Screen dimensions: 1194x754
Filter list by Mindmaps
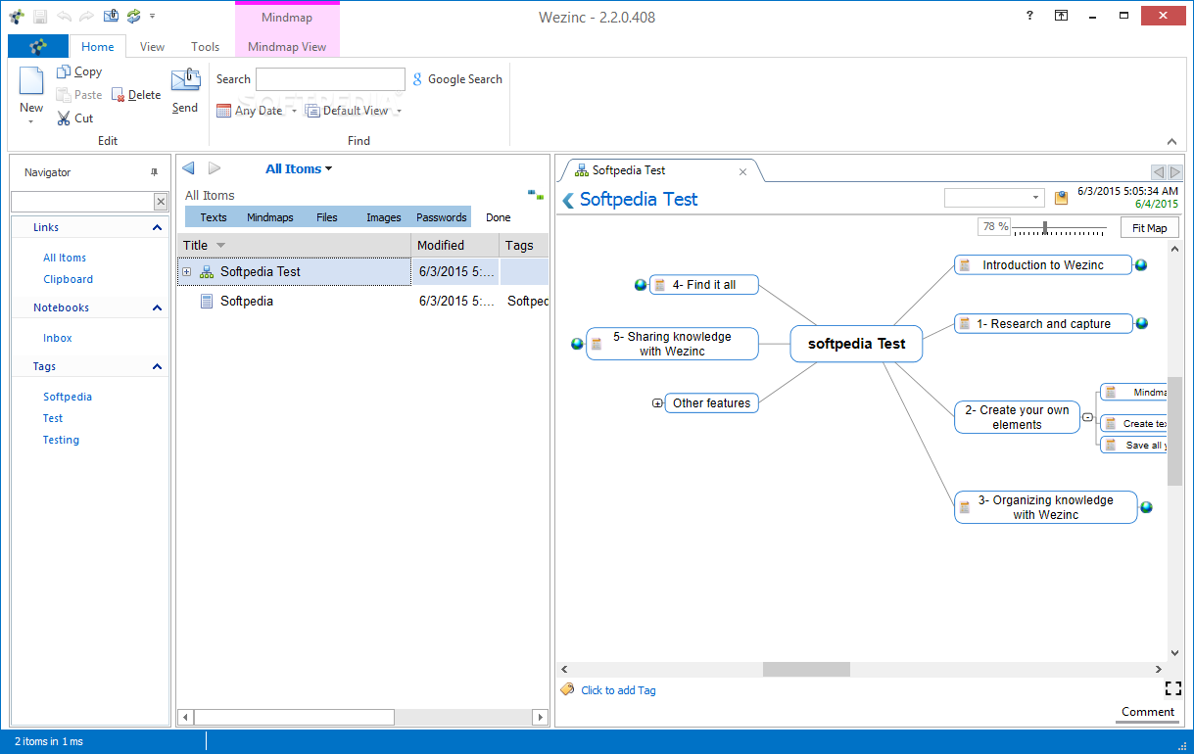270,217
